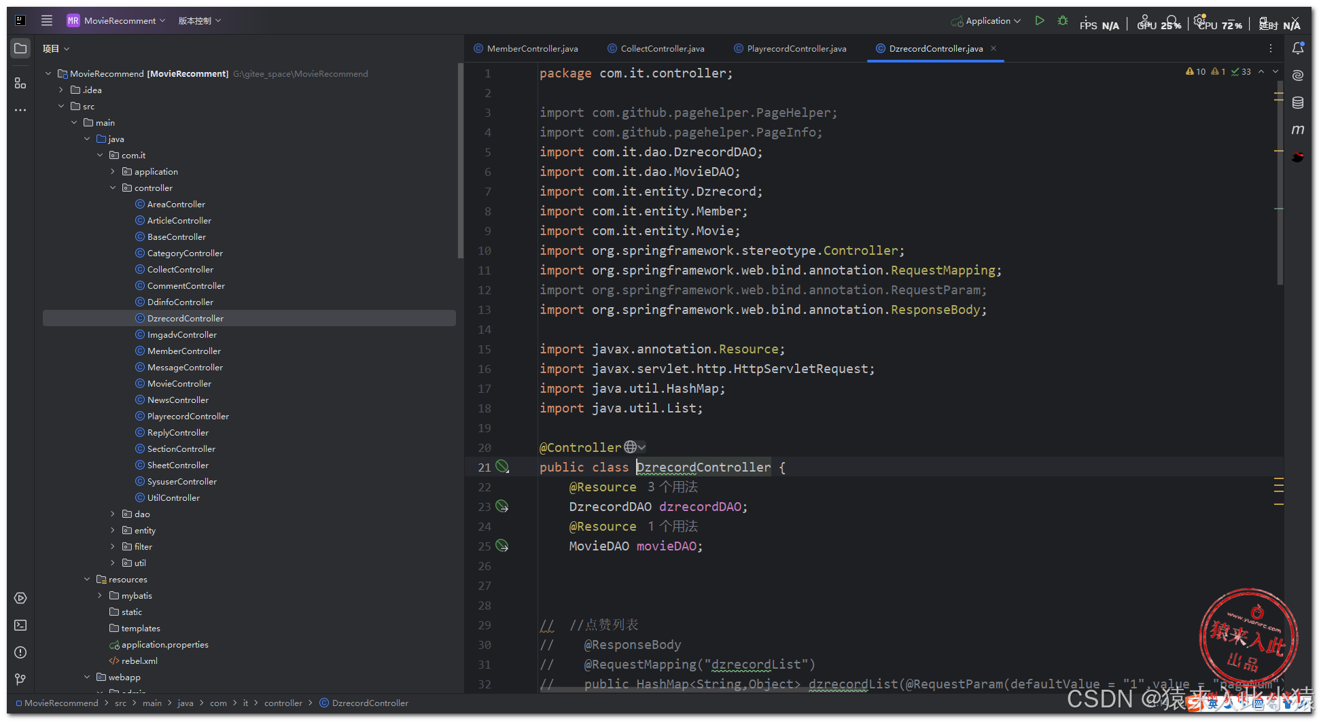Switch to MemberController.java tab
Image resolution: width=1319 pixels, height=721 pixels.
pyautogui.click(x=526, y=48)
